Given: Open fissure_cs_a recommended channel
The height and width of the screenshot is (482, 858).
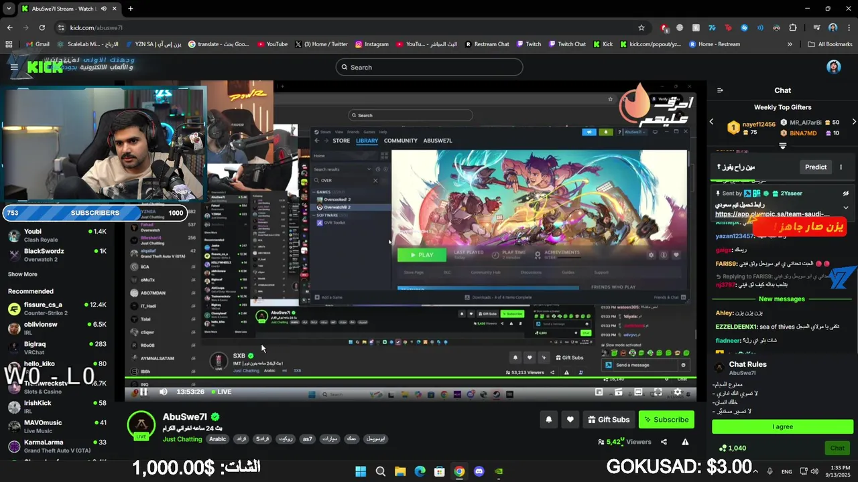Looking at the screenshot, I should pos(57,308).
